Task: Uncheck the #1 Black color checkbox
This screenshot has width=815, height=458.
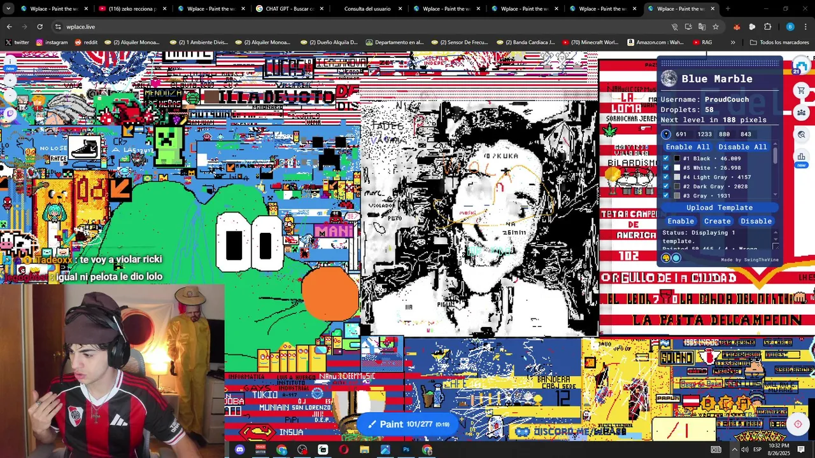Action: coord(666,158)
